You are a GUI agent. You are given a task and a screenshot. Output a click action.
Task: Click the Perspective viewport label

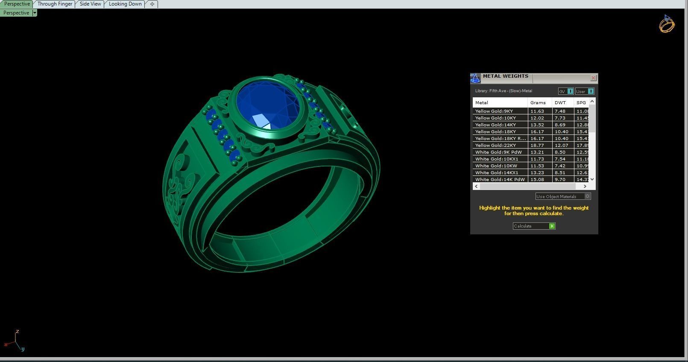[16, 13]
